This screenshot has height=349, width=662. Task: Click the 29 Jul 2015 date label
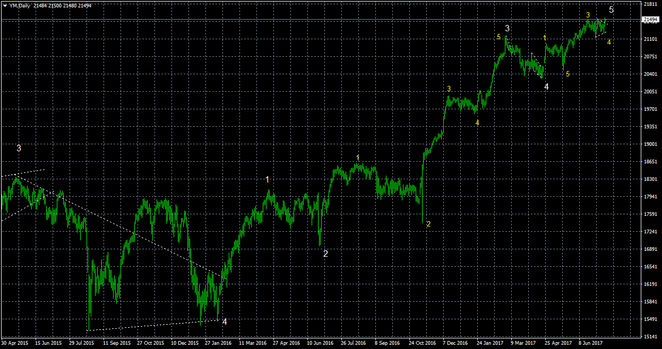tap(83, 344)
